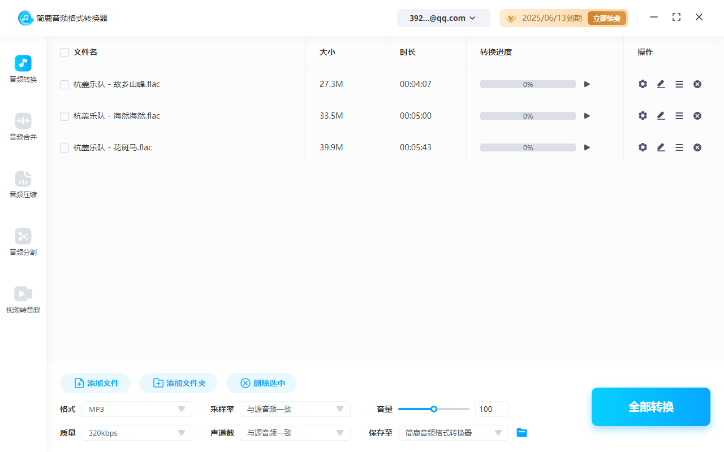
Task: Open folder browser for save location
Action: (522, 432)
